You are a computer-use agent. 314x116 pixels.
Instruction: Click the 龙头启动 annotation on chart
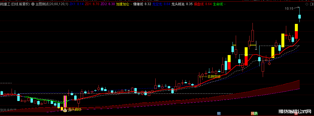75,110
